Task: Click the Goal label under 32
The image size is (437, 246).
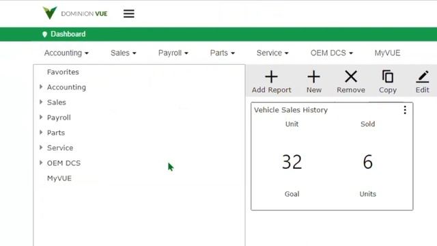Action: (x=292, y=194)
